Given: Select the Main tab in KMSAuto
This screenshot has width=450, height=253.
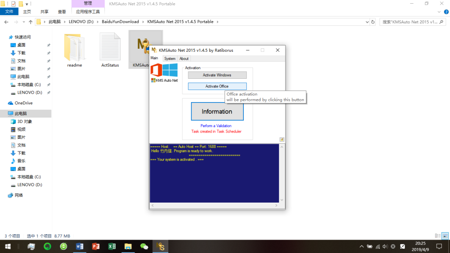Looking at the screenshot, I should pyautogui.click(x=155, y=58).
